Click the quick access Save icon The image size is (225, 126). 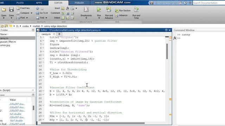coord(152,3)
